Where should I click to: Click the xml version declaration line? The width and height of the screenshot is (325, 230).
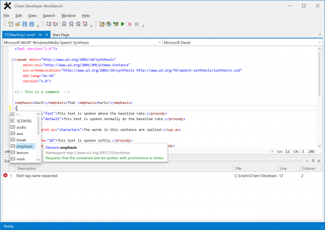[x=36, y=49]
